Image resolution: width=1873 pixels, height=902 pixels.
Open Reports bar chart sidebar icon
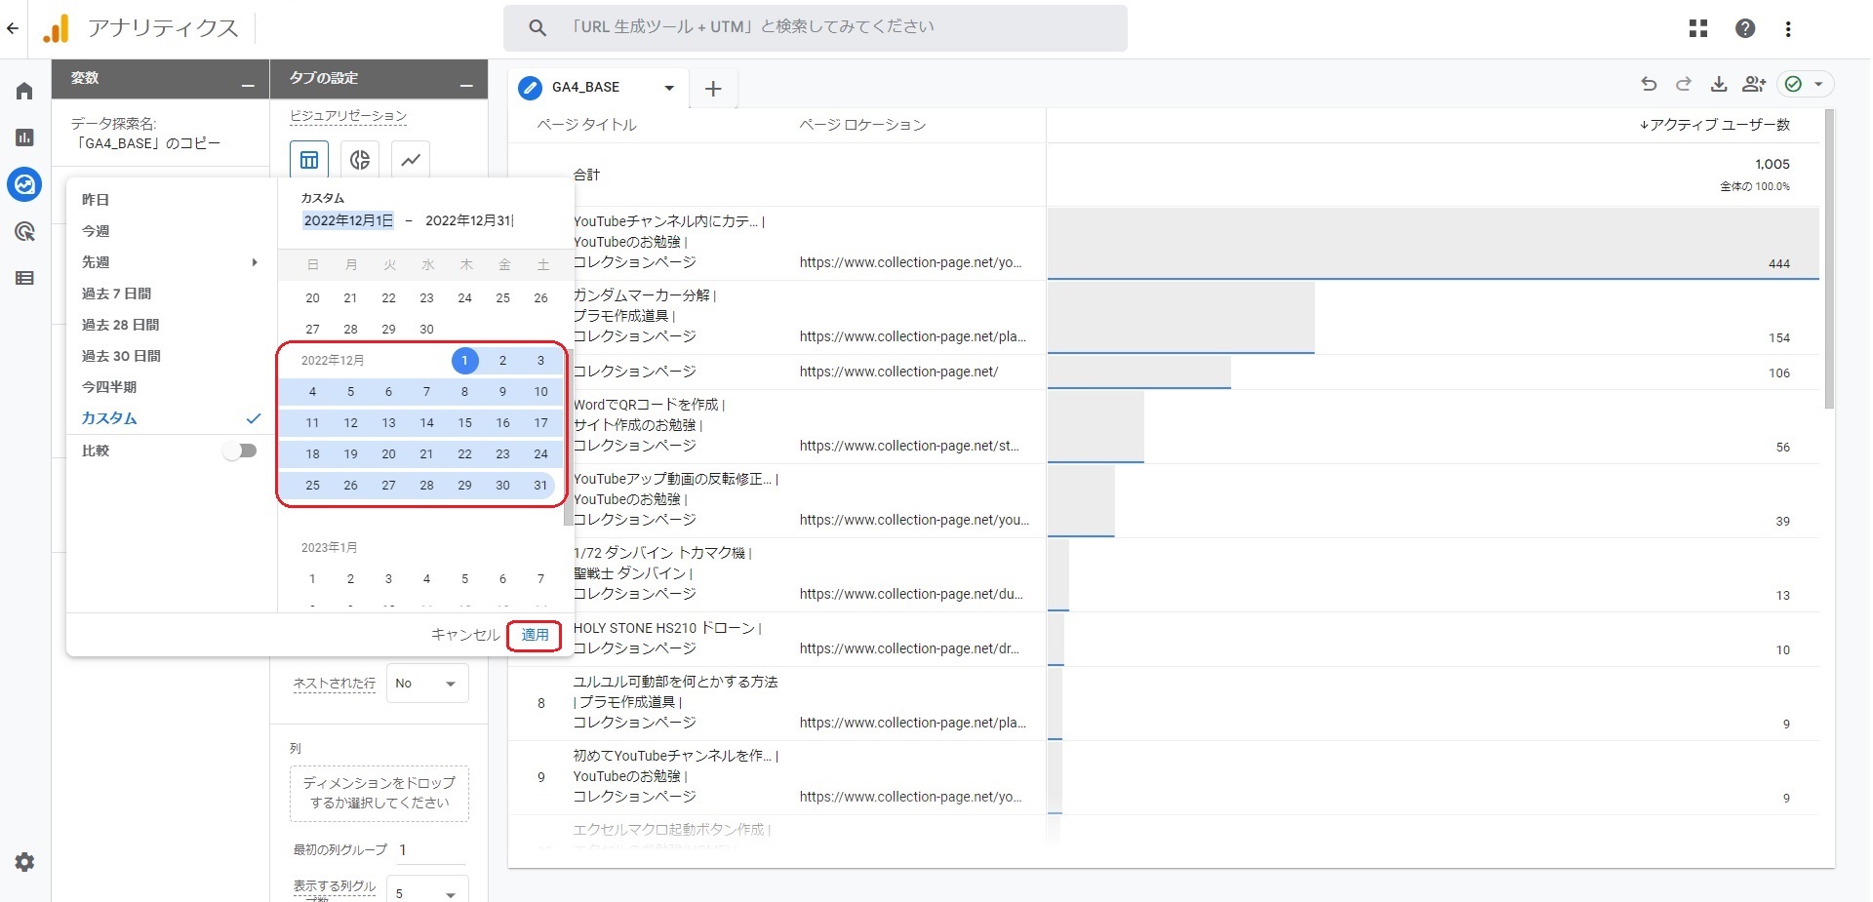coord(24,137)
